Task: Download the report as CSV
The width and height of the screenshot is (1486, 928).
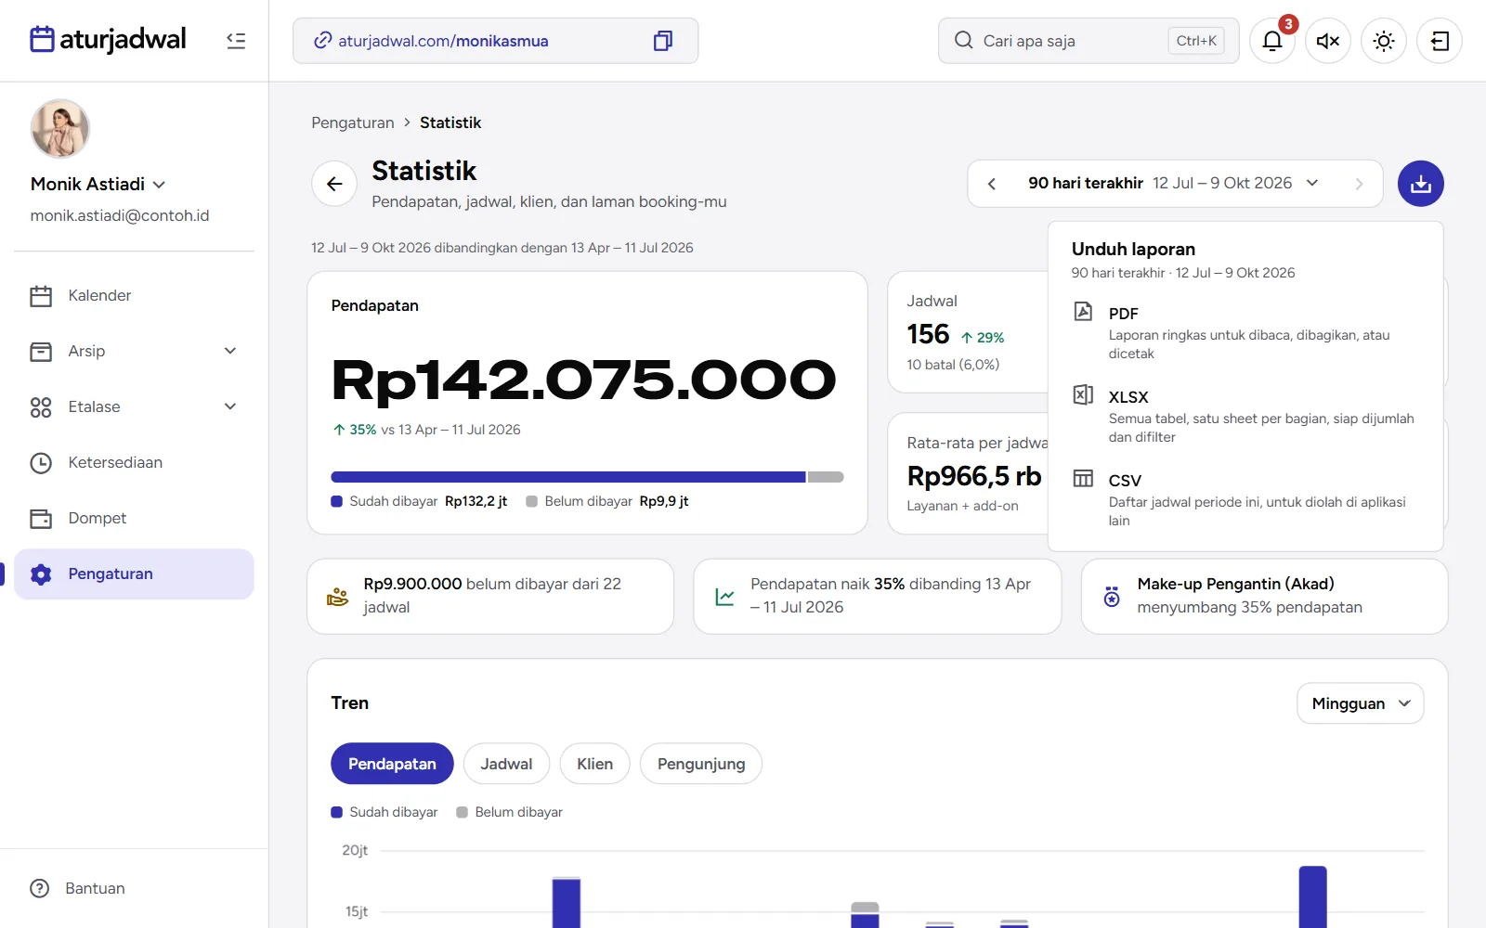Action: click(x=1245, y=500)
